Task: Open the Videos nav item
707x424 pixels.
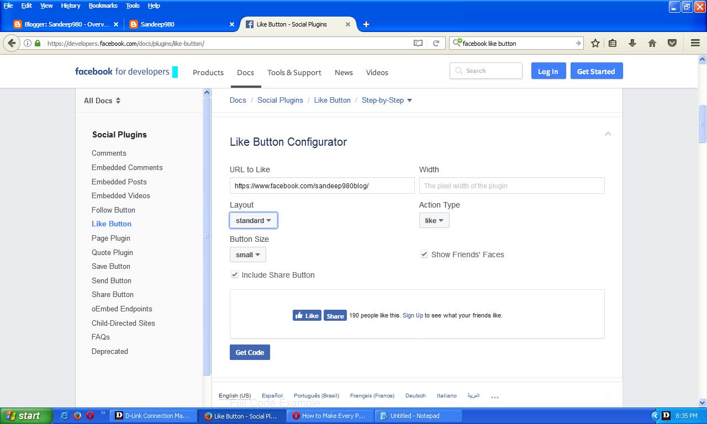Action: point(377,72)
